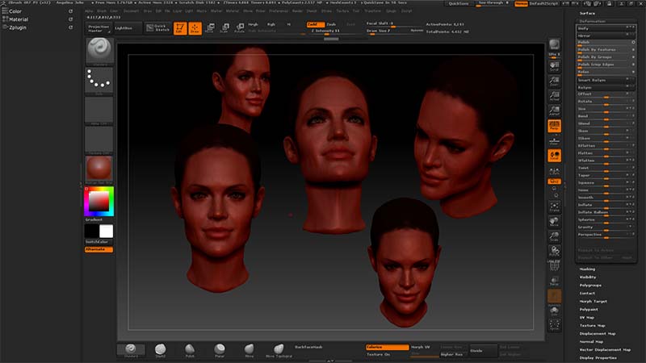Click the Solo mode icon

(554, 311)
